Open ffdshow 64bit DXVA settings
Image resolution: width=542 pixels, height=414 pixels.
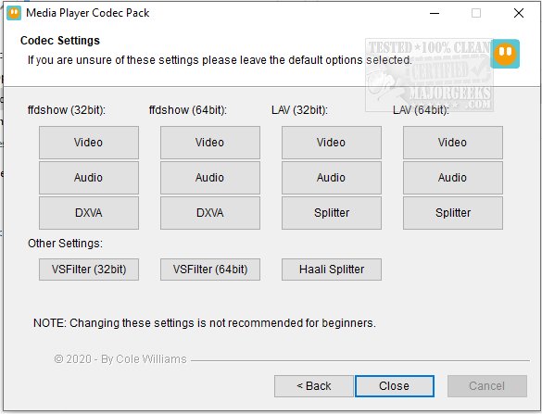point(210,213)
